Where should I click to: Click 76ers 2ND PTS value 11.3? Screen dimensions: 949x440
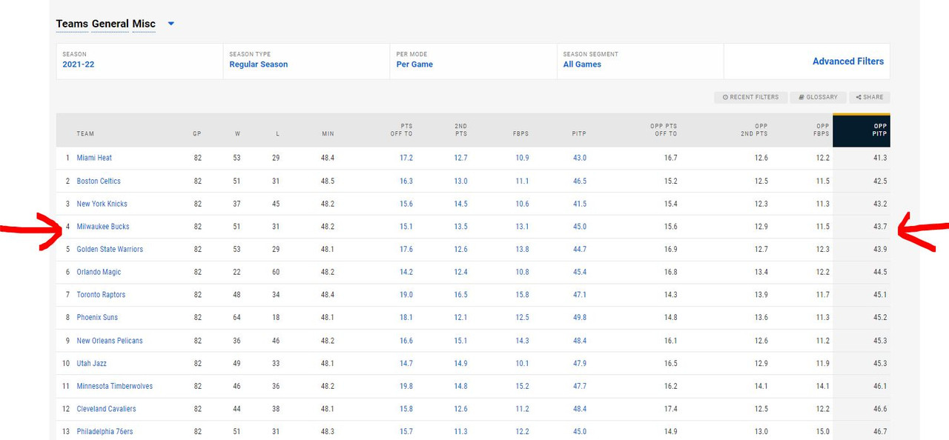click(x=461, y=432)
